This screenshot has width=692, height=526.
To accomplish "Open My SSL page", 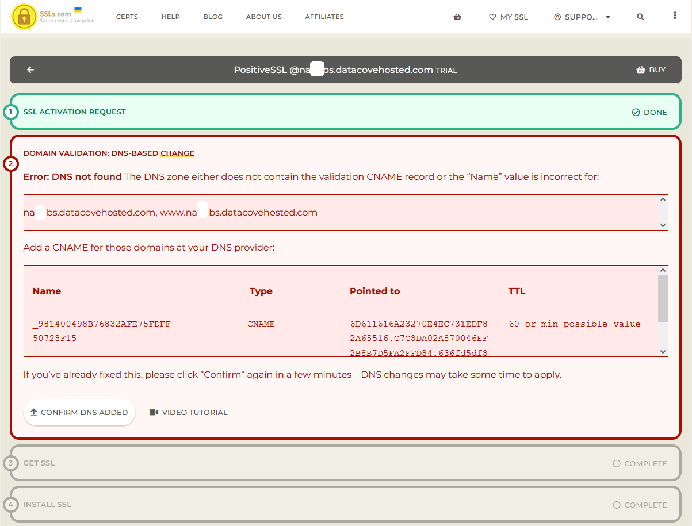I will pos(508,17).
